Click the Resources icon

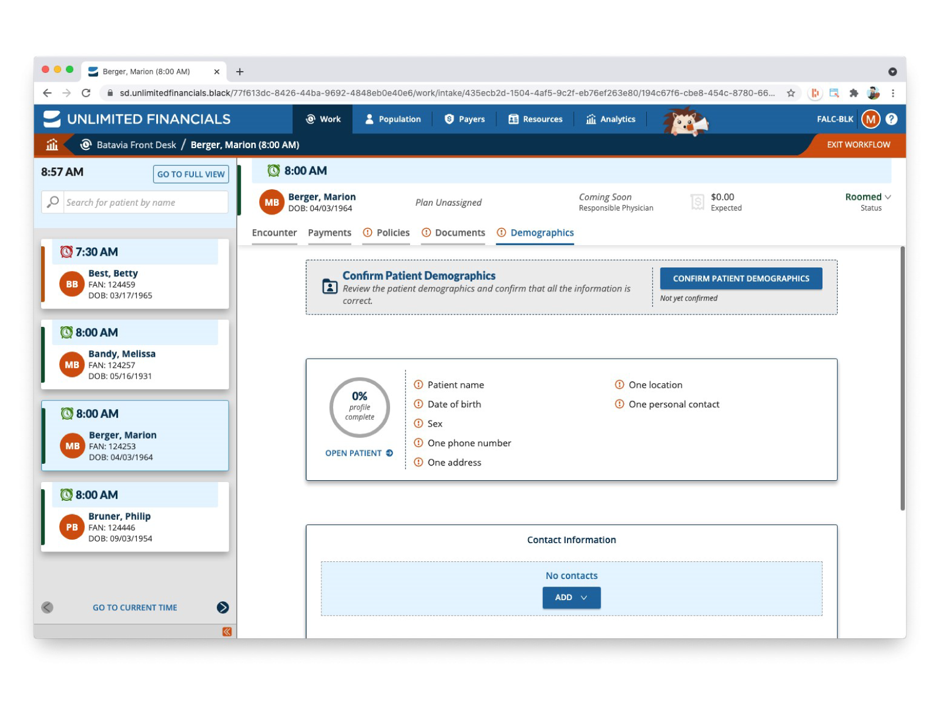click(513, 119)
